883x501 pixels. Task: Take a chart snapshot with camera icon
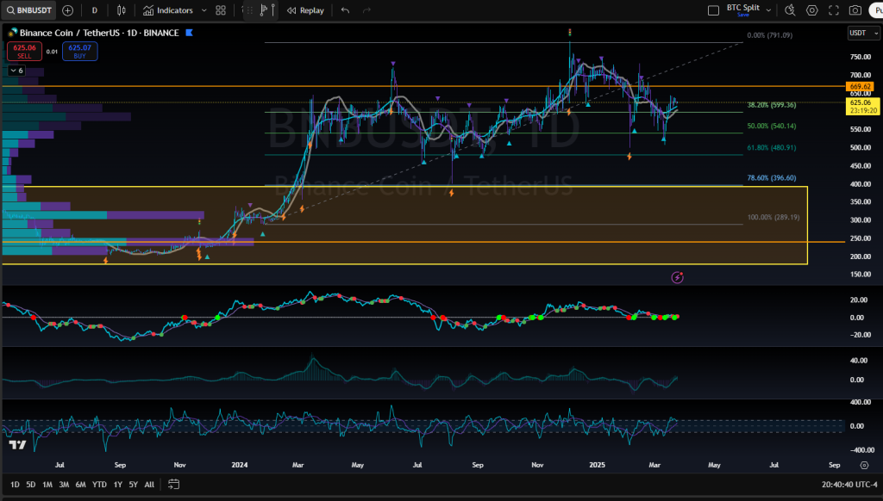[x=855, y=10]
